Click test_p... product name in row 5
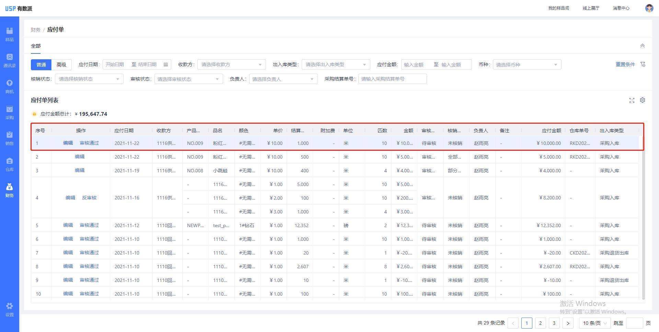The height and width of the screenshot is (332, 659). point(221,225)
